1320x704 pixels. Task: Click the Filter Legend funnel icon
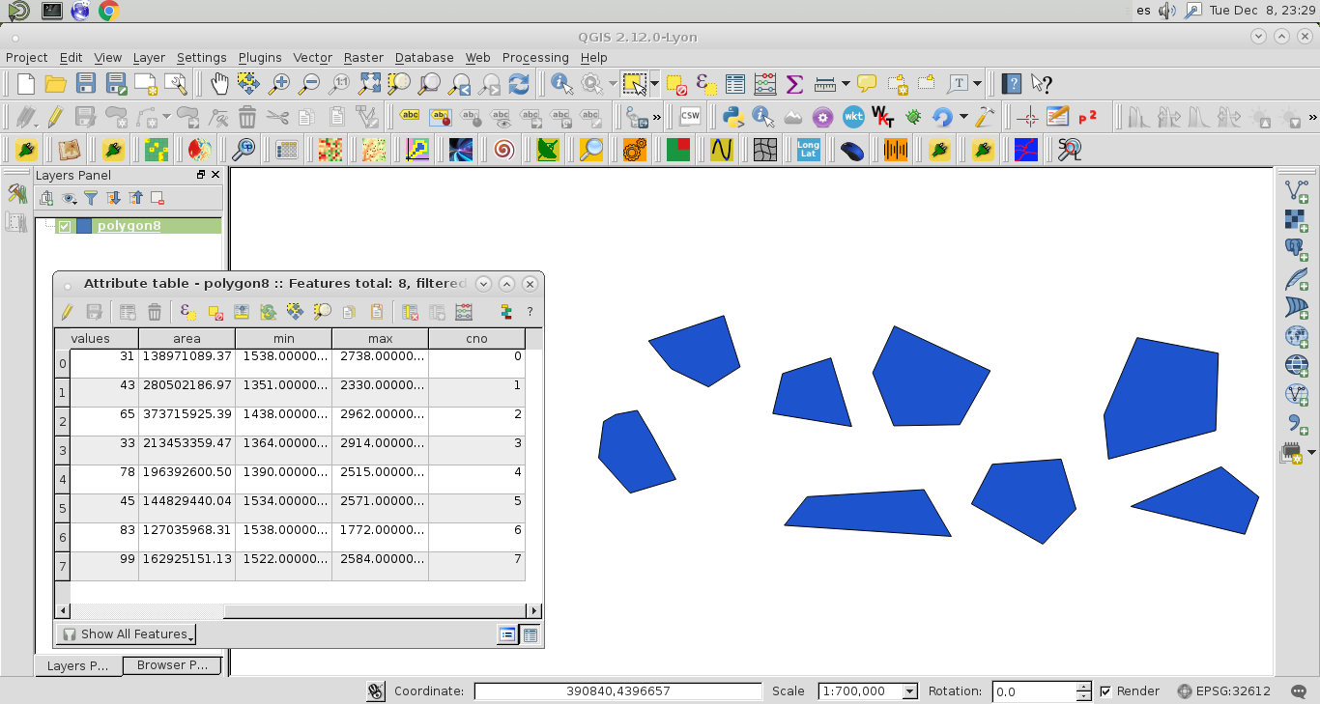(91, 198)
